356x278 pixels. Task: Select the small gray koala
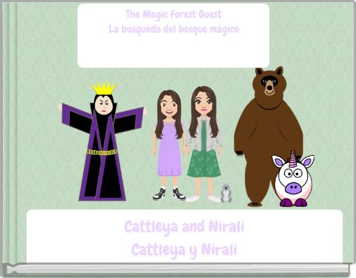226,193
